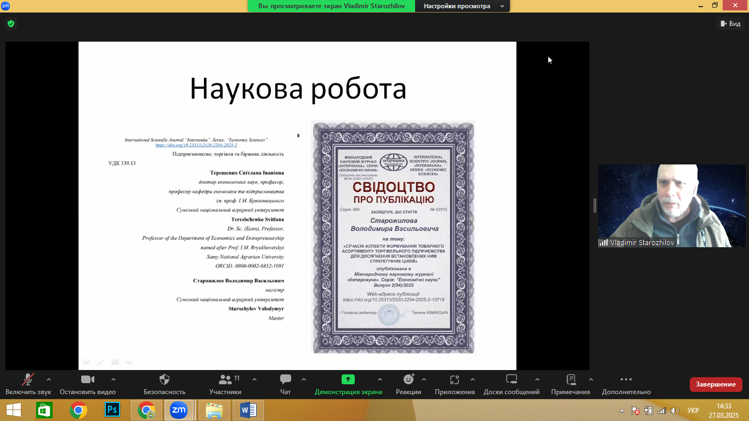Open Microsoft Word from the taskbar
This screenshot has width=749, height=421.
tap(248, 410)
